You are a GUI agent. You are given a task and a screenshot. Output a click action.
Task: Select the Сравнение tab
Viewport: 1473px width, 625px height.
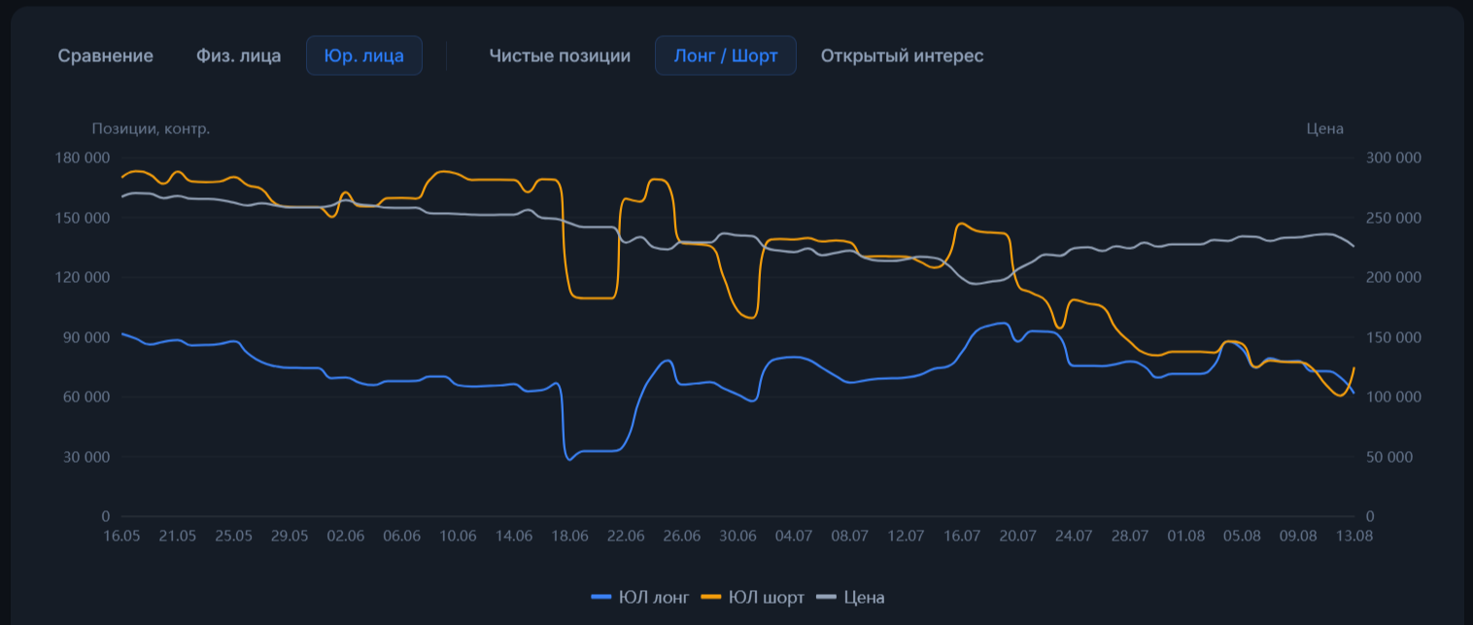[105, 55]
